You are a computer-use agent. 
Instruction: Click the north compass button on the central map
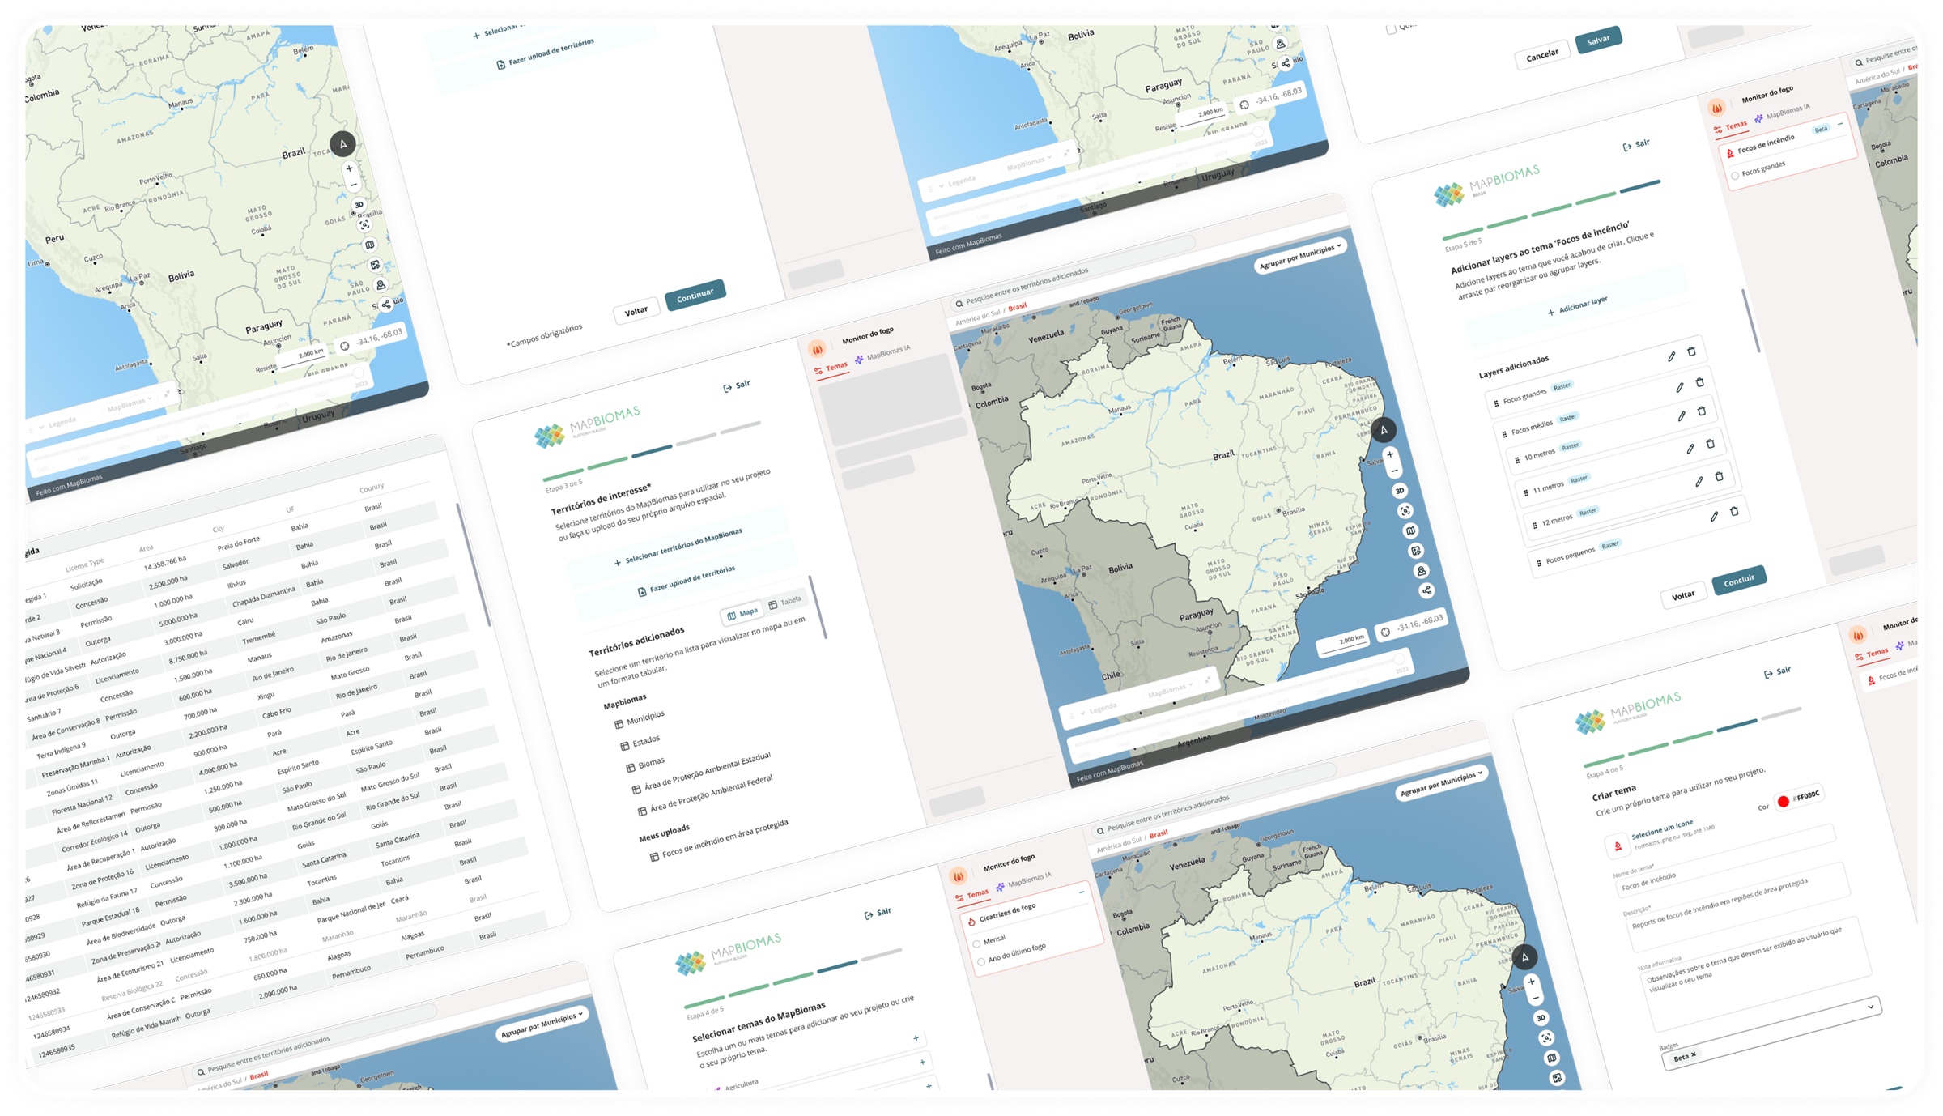pyautogui.click(x=1384, y=430)
